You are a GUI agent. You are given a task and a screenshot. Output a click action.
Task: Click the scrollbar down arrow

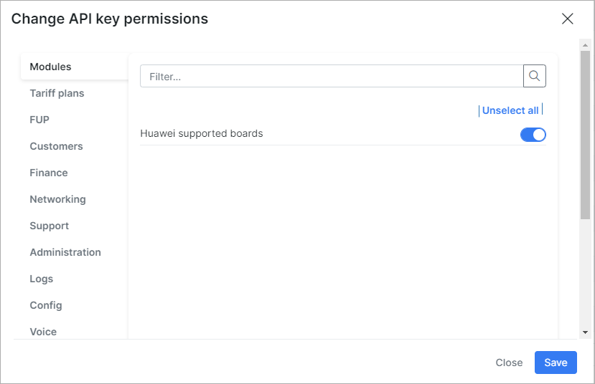click(585, 332)
